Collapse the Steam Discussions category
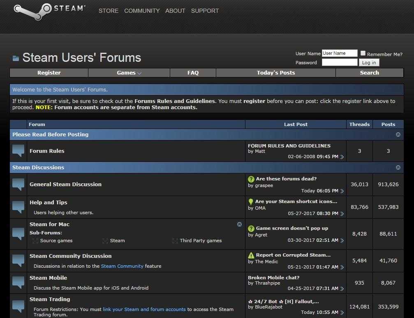414x318 pixels. 398,168
